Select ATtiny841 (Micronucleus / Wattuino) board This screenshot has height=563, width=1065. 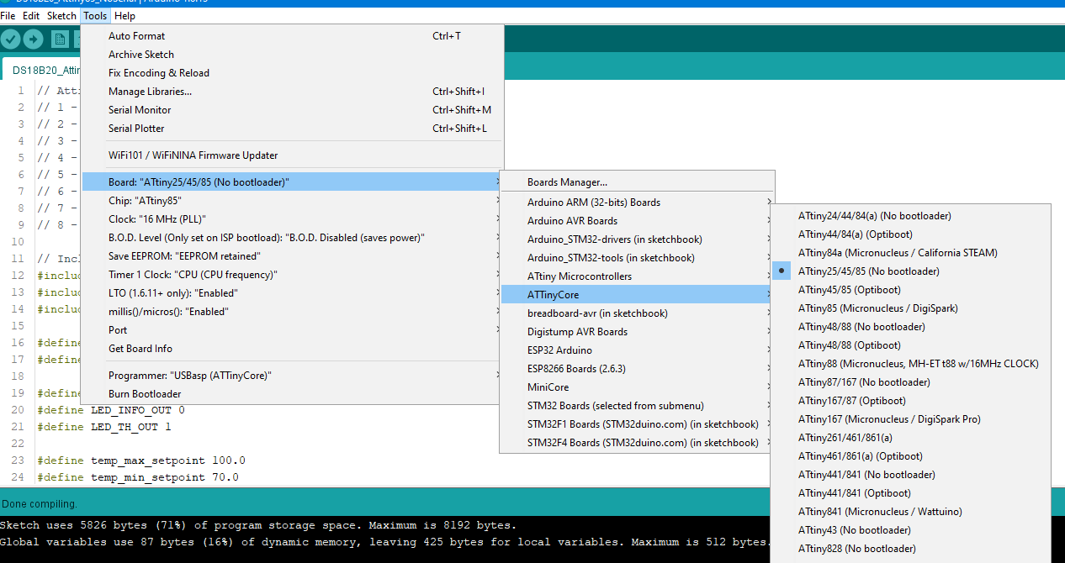pos(911,512)
